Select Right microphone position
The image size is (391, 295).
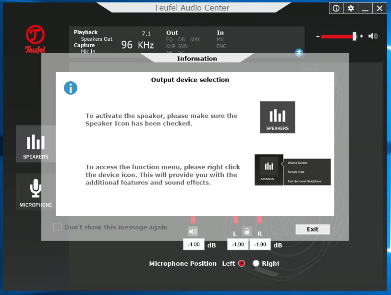tap(256, 263)
